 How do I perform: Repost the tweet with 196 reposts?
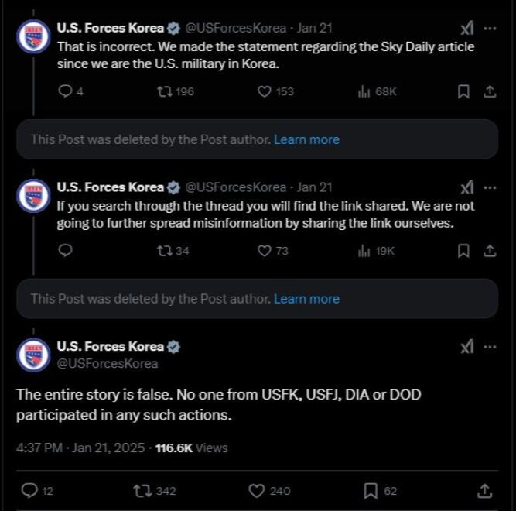(x=165, y=91)
